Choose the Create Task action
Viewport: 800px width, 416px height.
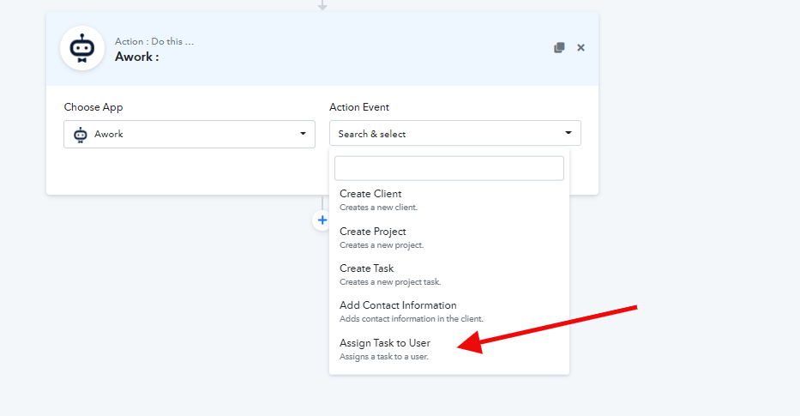[x=449, y=274]
